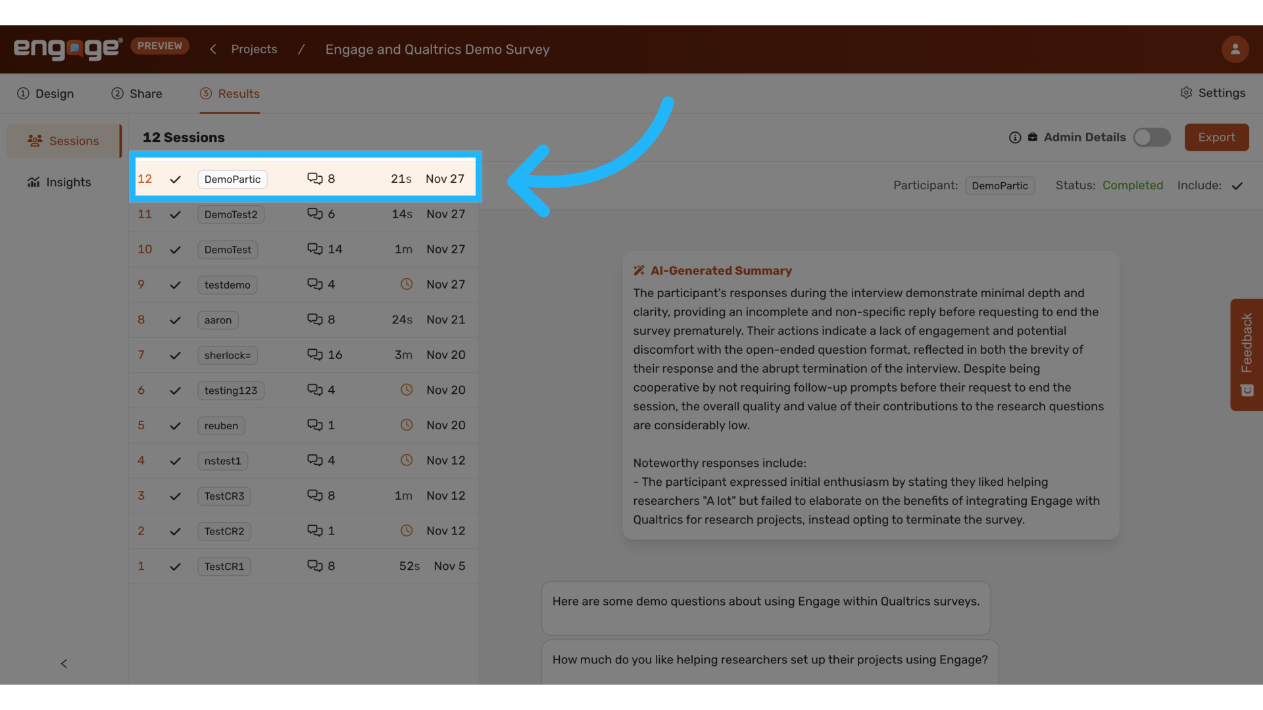Collapse the sidebar with the bottom chevron
The width and height of the screenshot is (1263, 710).
[64, 663]
